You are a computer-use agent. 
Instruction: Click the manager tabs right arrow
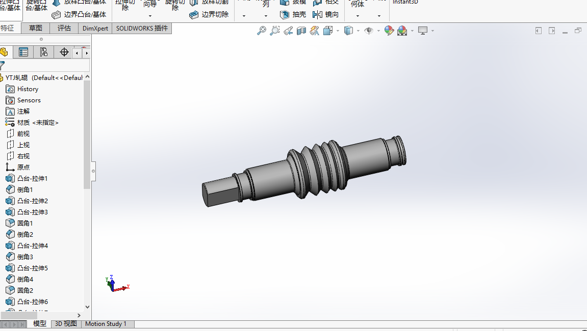(x=87, y=53)
